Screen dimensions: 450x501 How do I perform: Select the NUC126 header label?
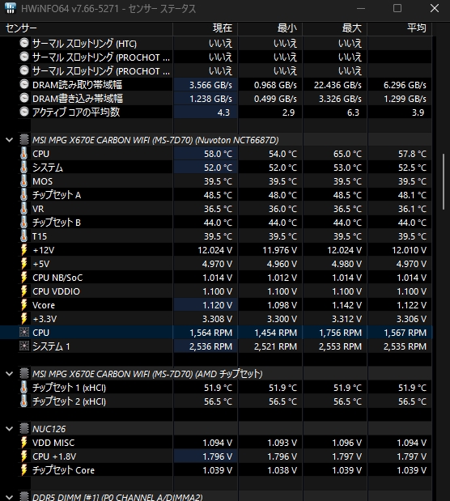(49, 429)
